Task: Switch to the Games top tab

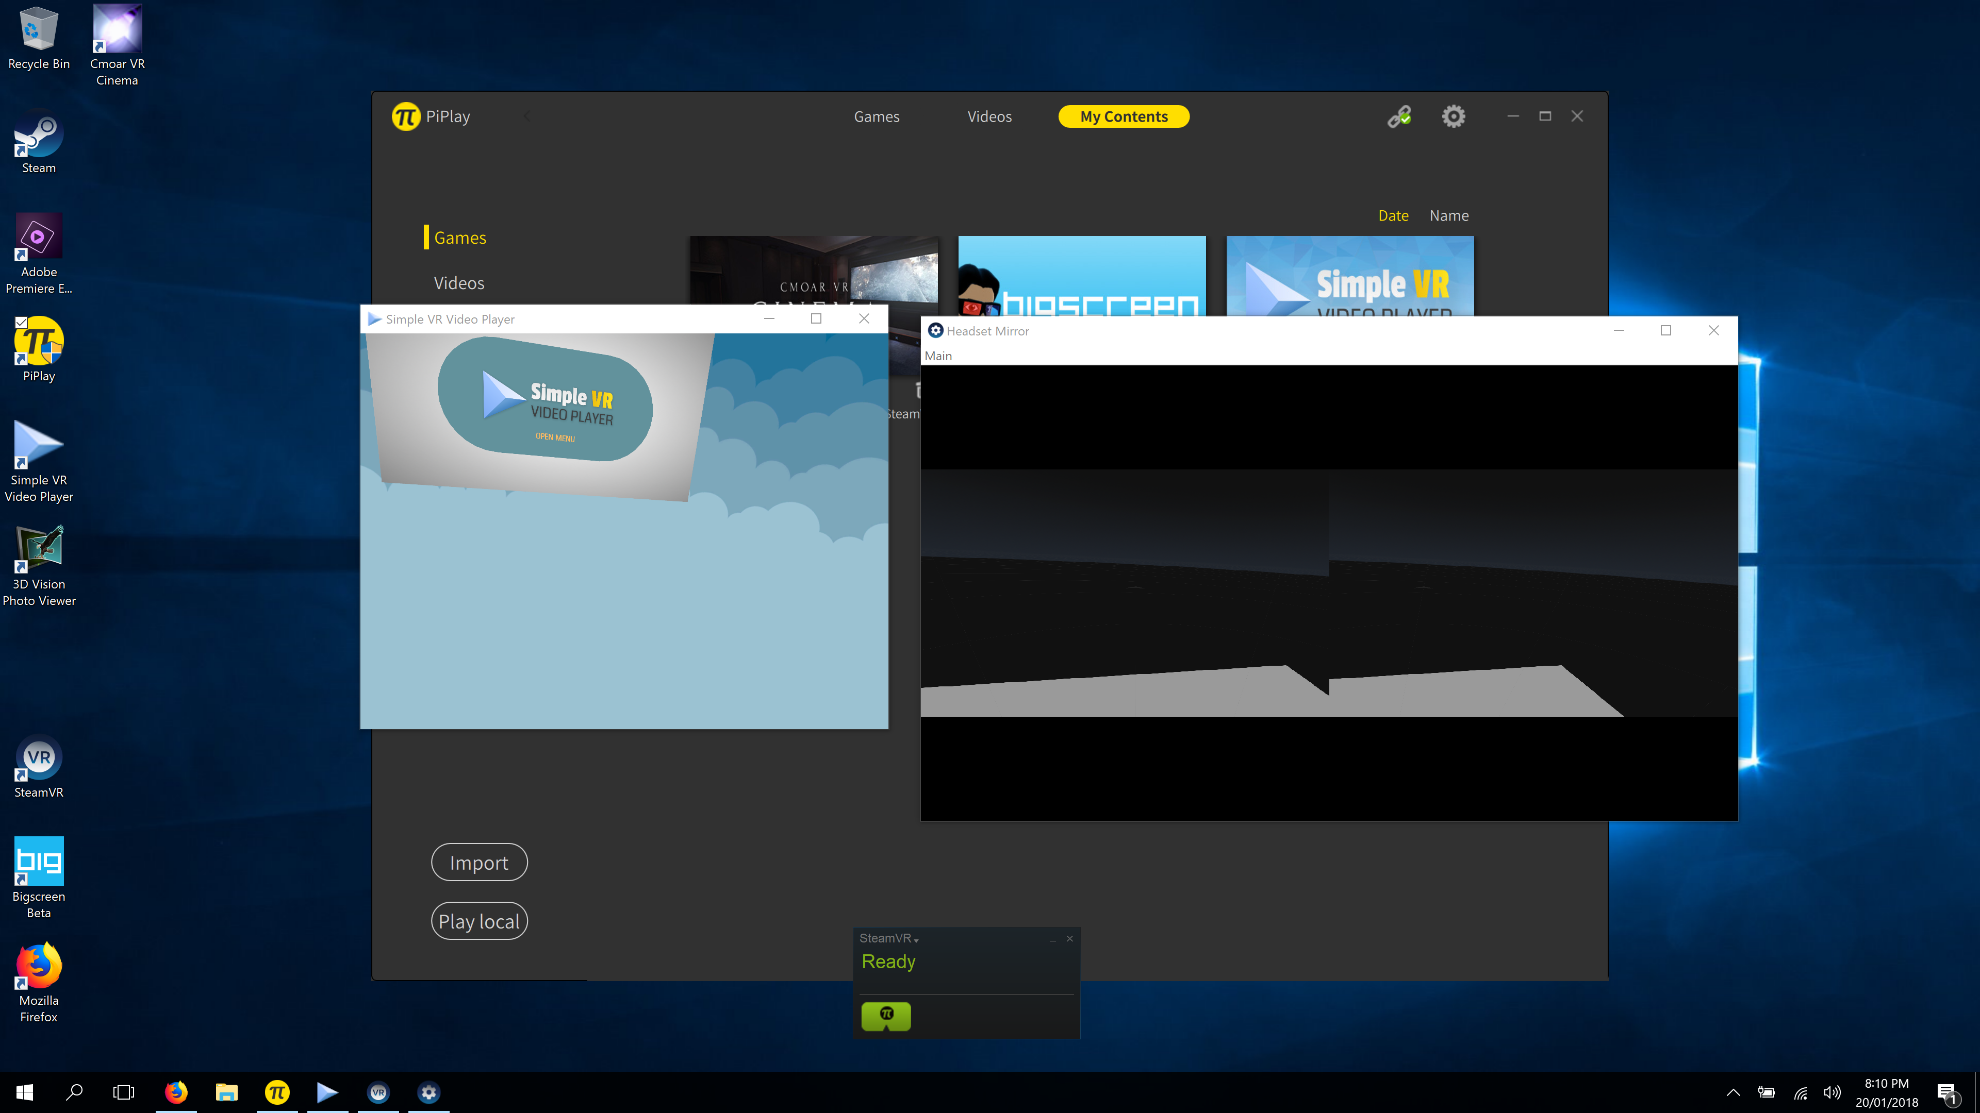Action: click(876, 117)
